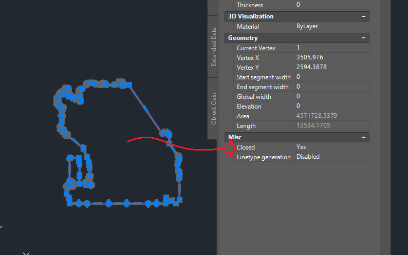Screen dimensions: 408x255
Task: Select the Material property label
Action: click(248, 27)
